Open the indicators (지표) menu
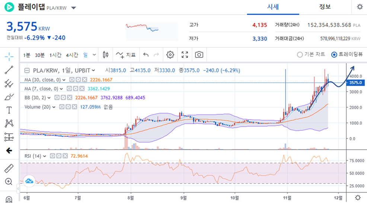Screen dimensions: 367x203 (x=126, y=55)
